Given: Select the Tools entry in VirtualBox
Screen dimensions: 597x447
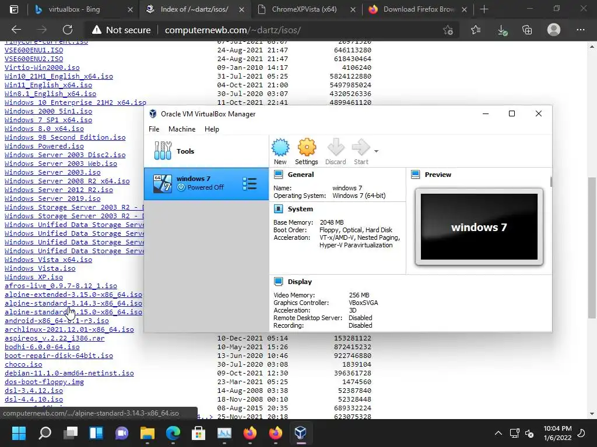Looking at the screenshot, I should point(206,151).
